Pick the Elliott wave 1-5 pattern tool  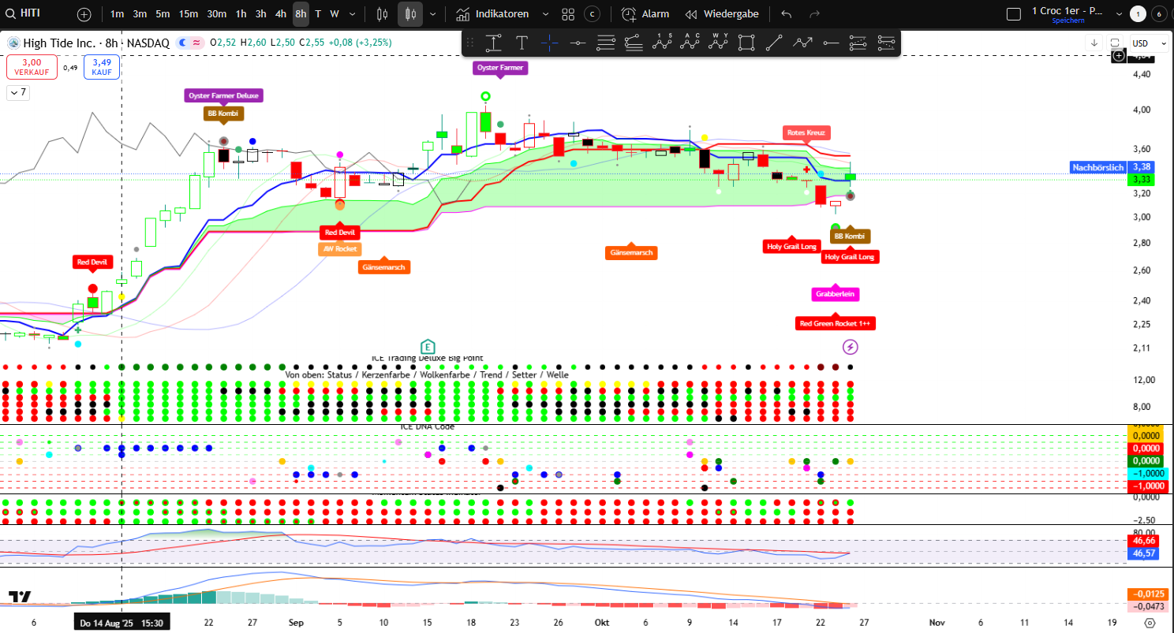coord(662,43)
